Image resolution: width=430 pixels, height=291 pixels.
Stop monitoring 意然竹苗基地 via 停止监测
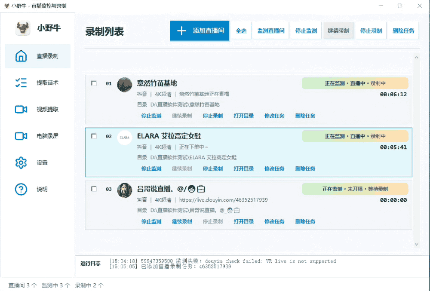[x=151, y=116]
